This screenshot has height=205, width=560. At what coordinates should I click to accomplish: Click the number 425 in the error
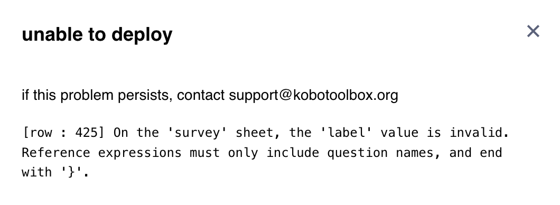pyautogui.click(x=86, y=133)
